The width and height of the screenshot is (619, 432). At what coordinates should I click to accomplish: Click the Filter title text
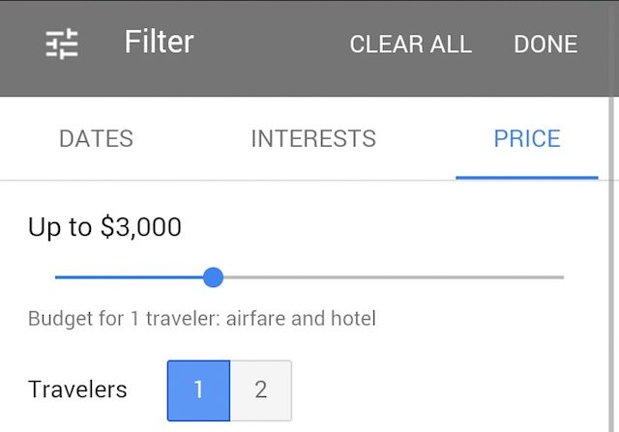pyautogui.click(x=159, y=43)
